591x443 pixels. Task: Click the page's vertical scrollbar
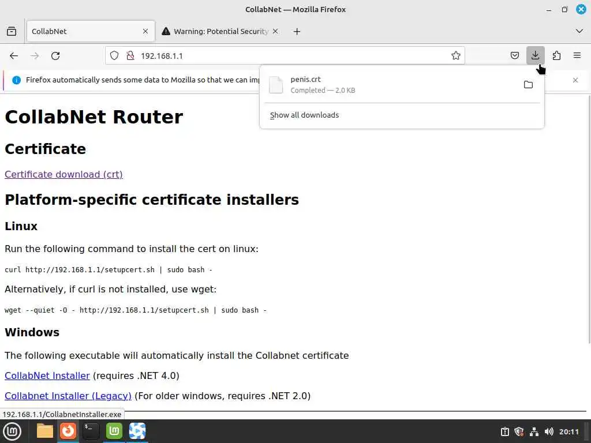click(588, 219)
